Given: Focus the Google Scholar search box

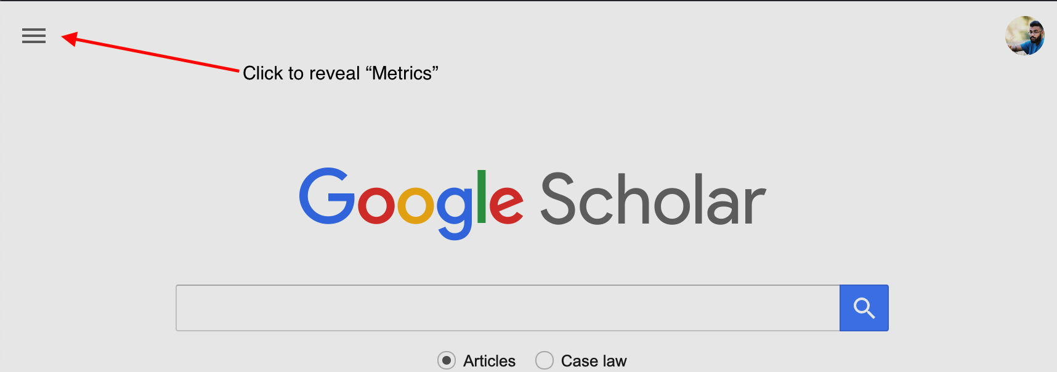Looking at the screenshot, I should [508, 308].
